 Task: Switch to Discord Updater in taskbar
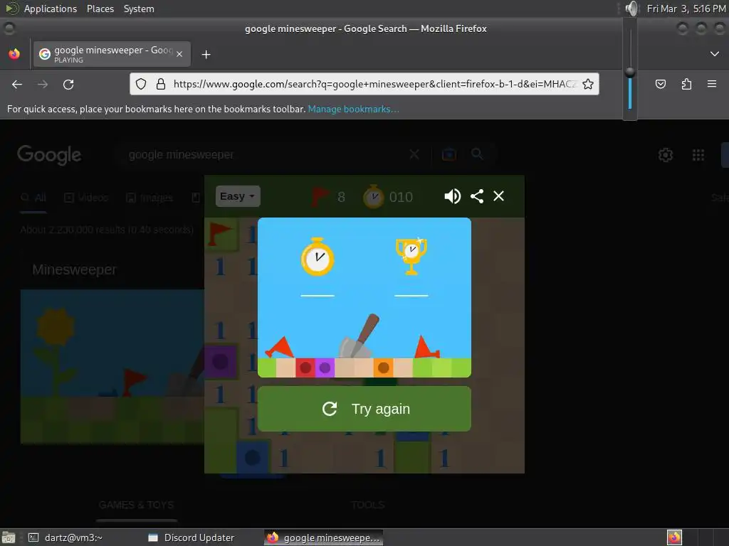click(191, 537)
